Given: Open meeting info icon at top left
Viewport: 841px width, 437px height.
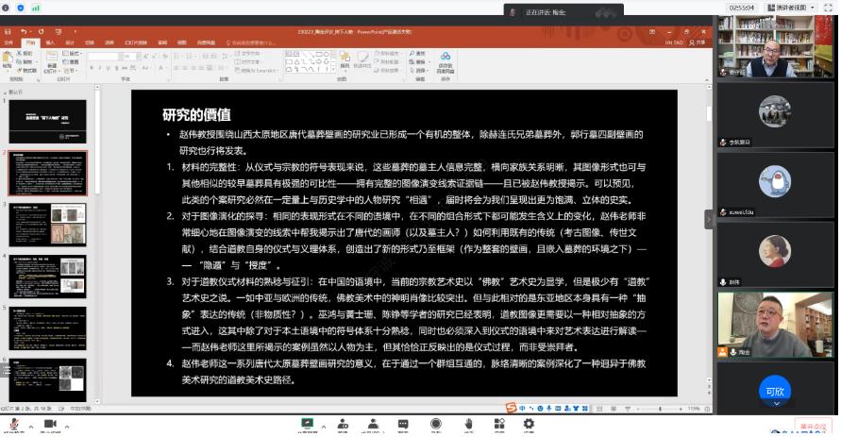Looking at the screenshot, I should [x=6, y=8].
